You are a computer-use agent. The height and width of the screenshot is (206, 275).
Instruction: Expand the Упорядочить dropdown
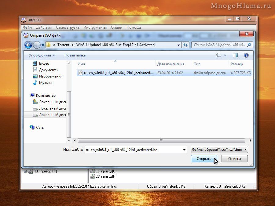click(x=42, y=55)
